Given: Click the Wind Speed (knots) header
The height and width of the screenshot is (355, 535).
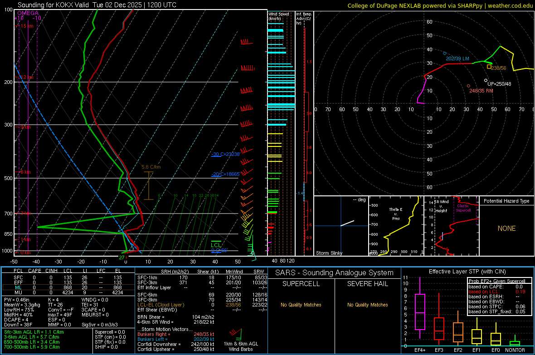Looking at the screenshot, I should click(x=279, y=16).
